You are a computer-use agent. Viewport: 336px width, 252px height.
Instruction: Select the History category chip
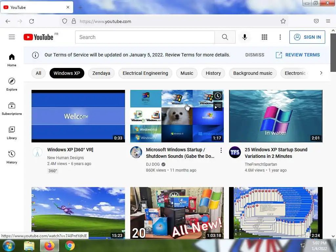point(213,73)
